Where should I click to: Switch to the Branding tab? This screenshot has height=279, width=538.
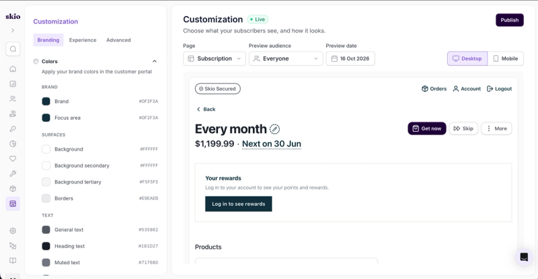48,40
